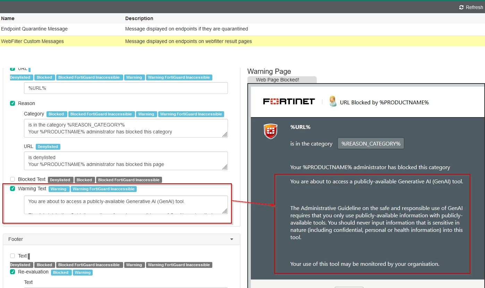Click the %URL% input field
This screenshot has width=485, height=288.
(126, 88)
